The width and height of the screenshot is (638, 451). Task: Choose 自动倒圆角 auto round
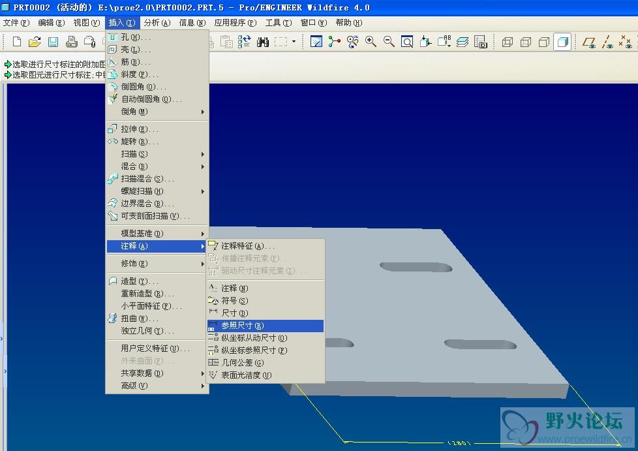pos(157,99)
